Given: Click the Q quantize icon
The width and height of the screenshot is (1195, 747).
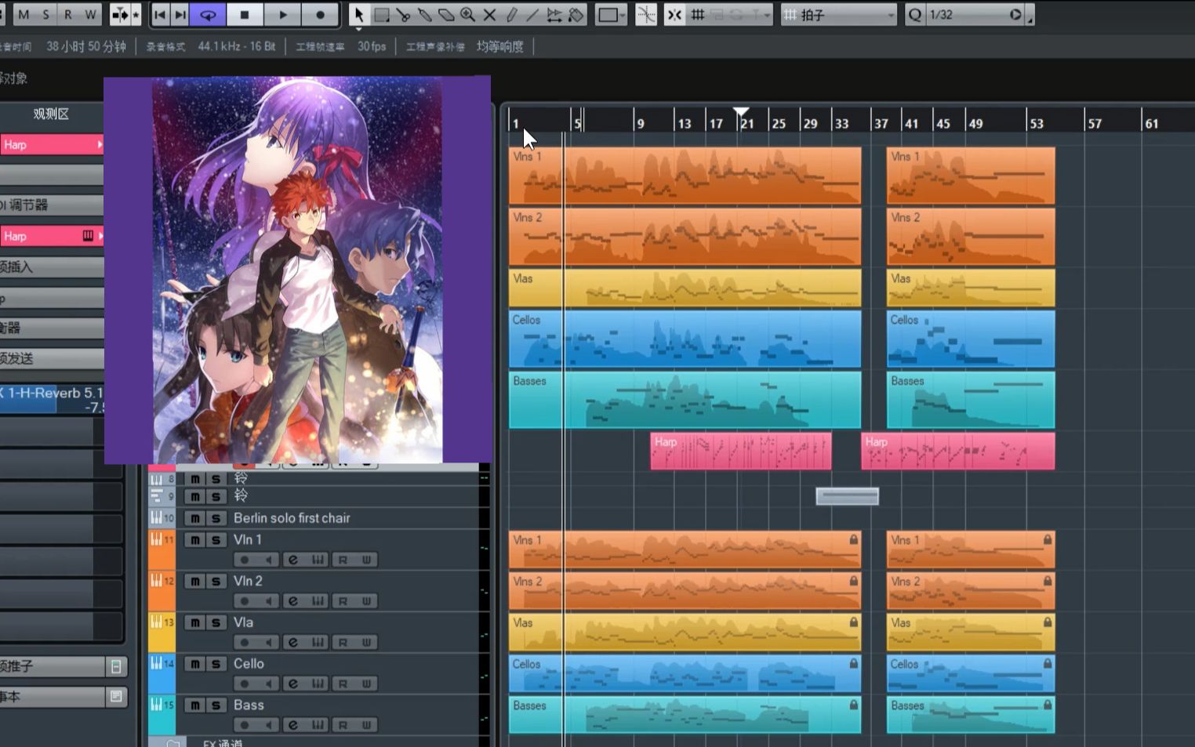Looking at the screenshot, I should (915, 15).
